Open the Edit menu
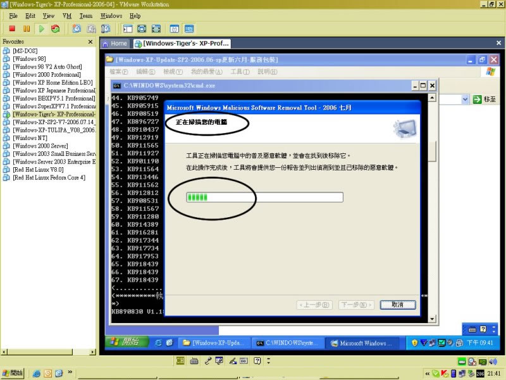The width and height of the screenshot is (506, 380). click(30, 16)
